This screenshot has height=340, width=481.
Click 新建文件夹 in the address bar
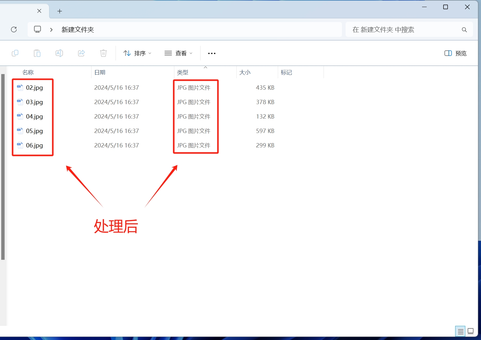[x=77, y=29]
